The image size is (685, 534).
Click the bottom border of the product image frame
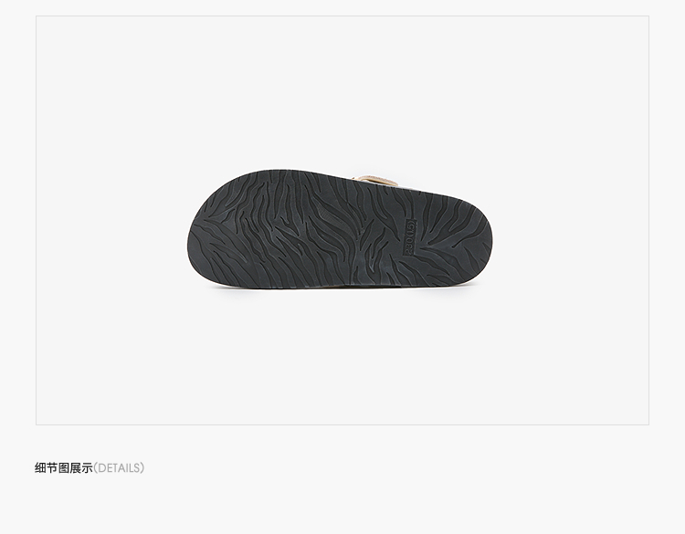coord(342,424)
